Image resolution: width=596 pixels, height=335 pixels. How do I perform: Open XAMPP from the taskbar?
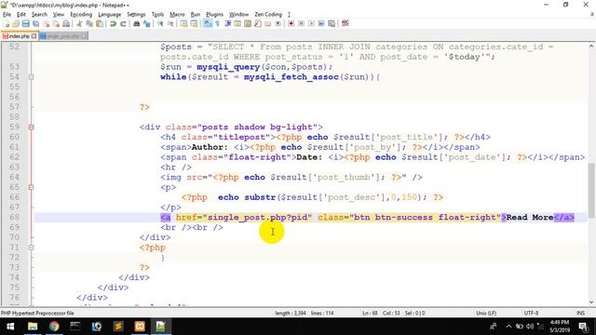pyautogui.click(x=140, y=327)
